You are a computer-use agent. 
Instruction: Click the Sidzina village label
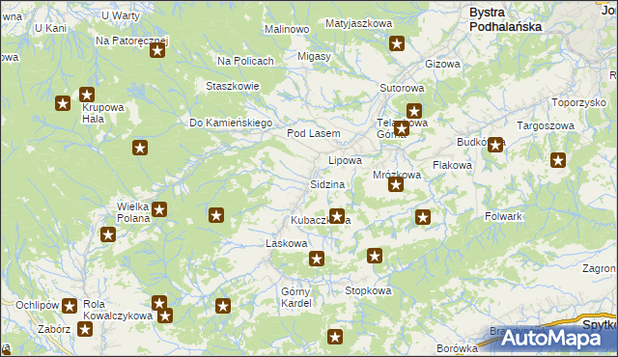tap(327, 184)
